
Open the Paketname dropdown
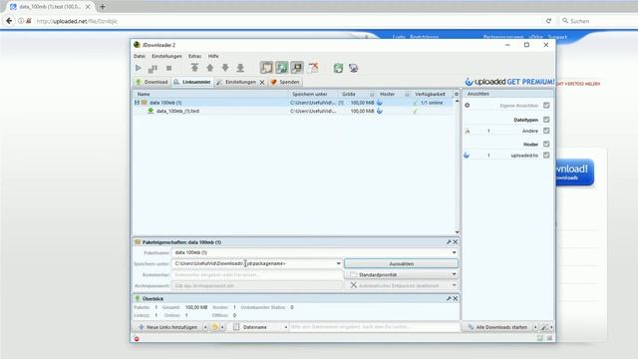tap(455, 252)
